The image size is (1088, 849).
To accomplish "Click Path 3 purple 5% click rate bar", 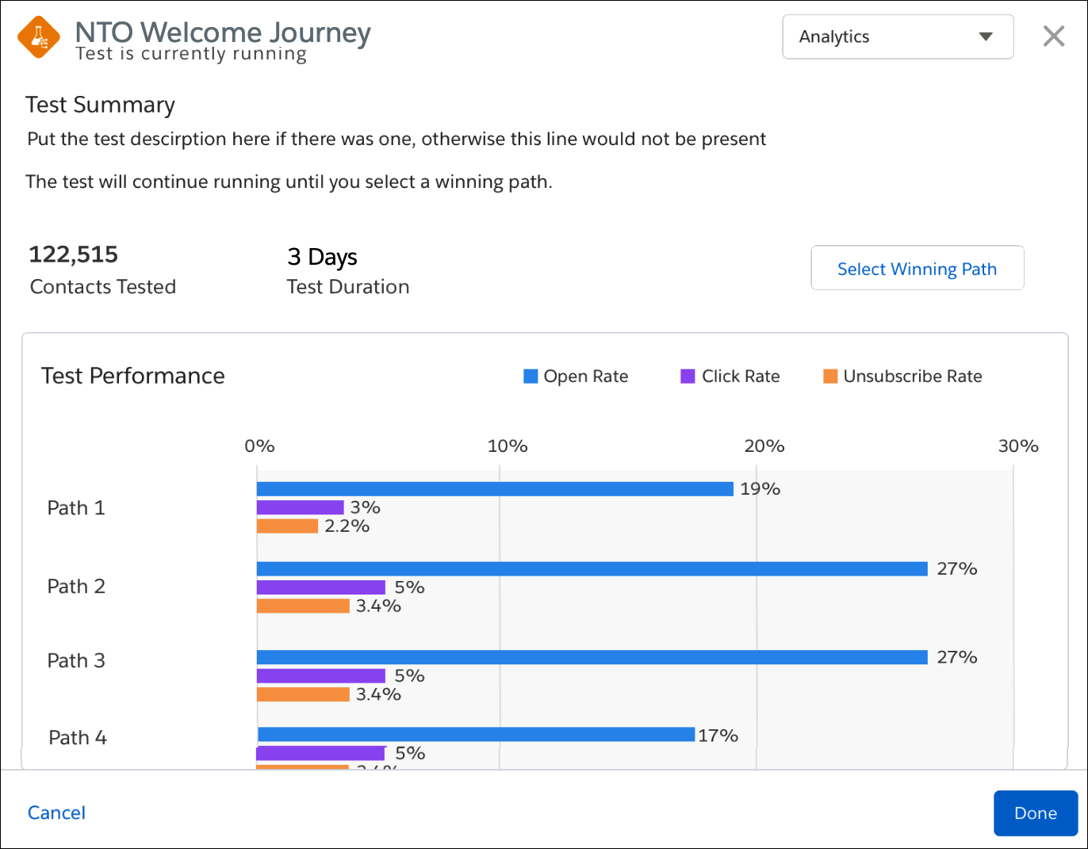I will tap(321, 676).
